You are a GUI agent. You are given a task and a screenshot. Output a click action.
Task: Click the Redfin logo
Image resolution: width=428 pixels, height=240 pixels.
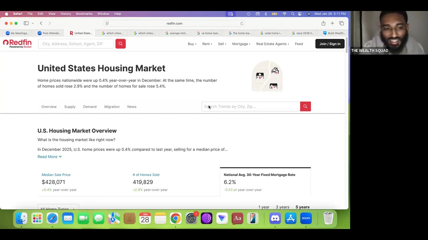[17, 44]
